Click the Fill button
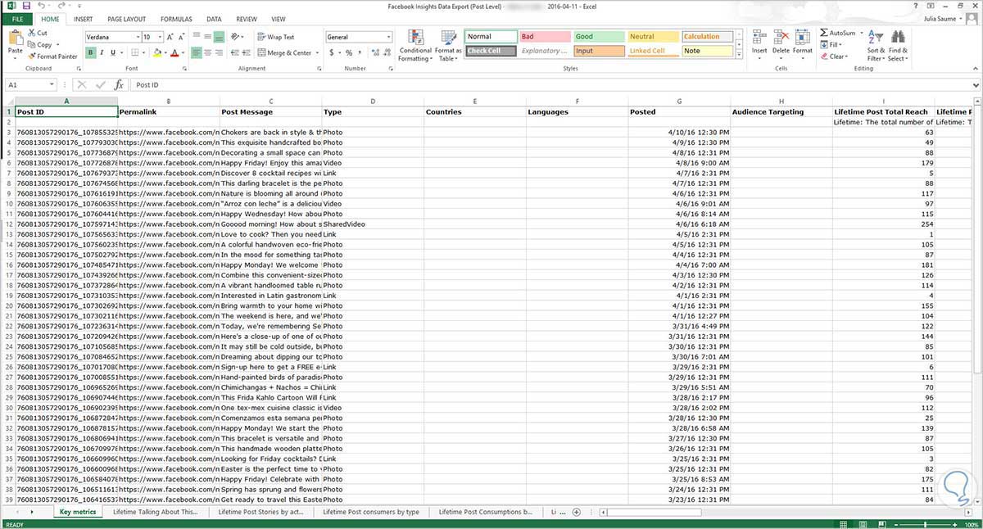 pyautogui.click(x=831, y=44)
